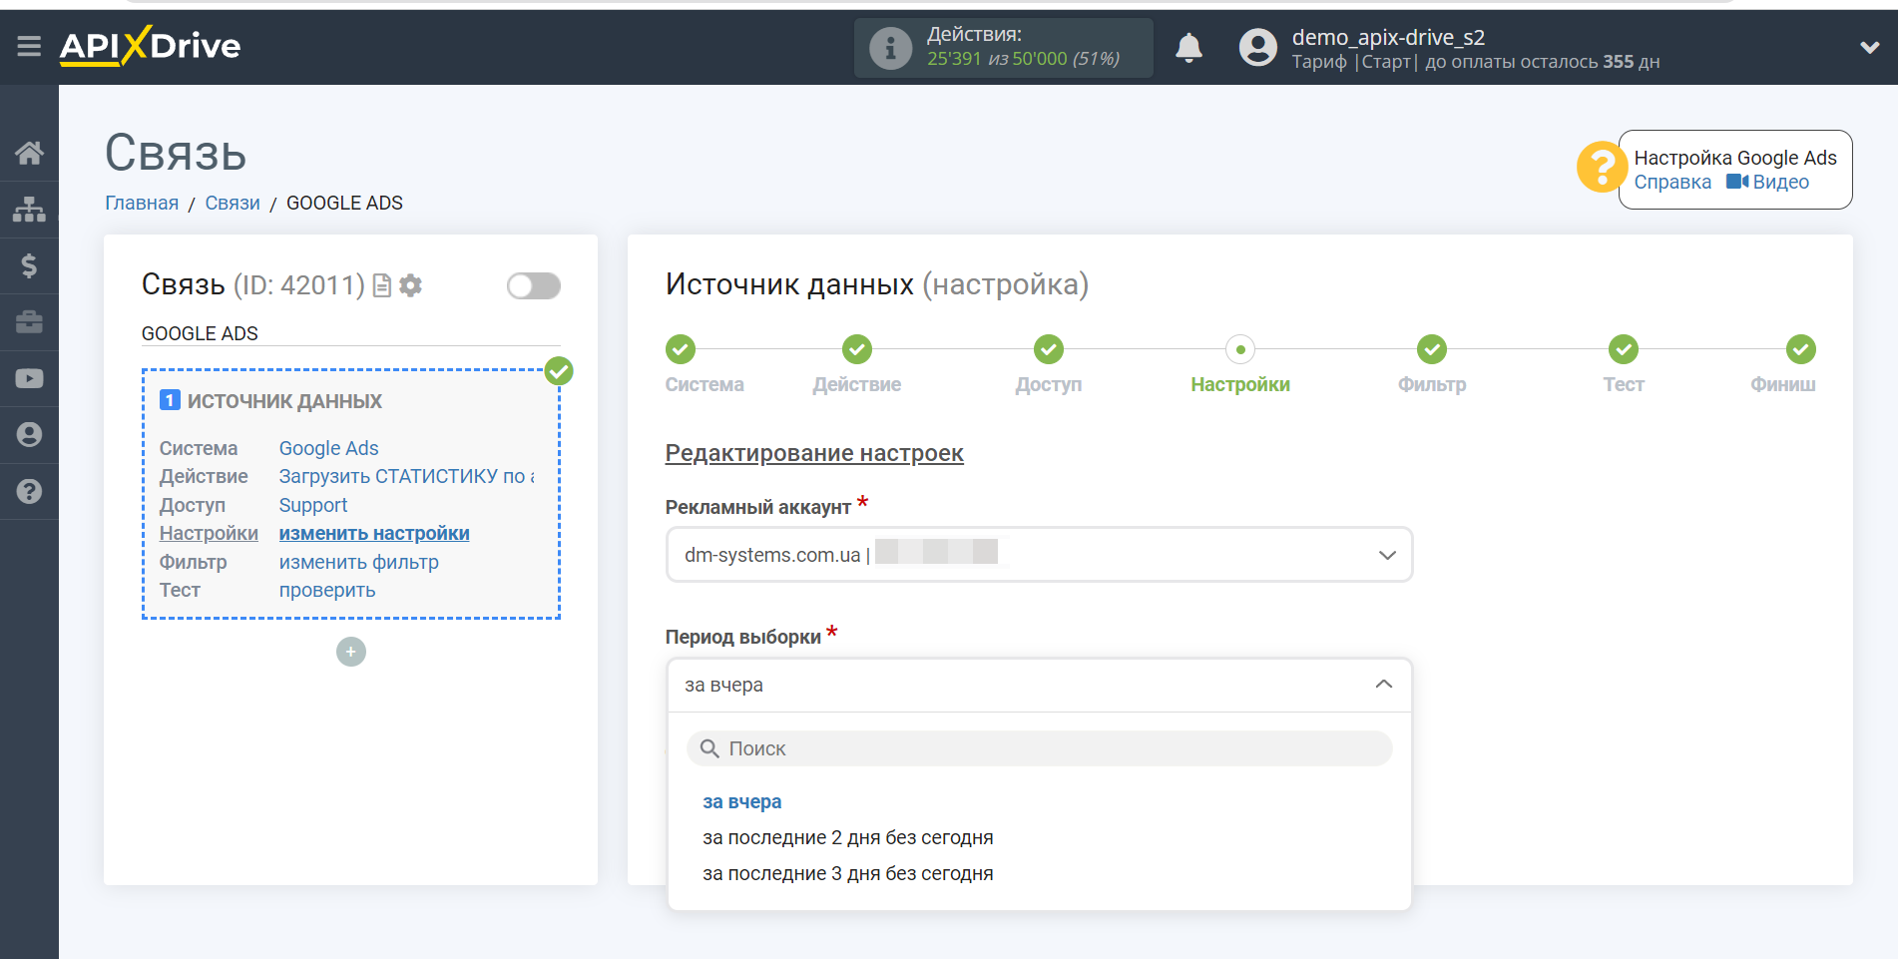Open the actions info icon

890,48
